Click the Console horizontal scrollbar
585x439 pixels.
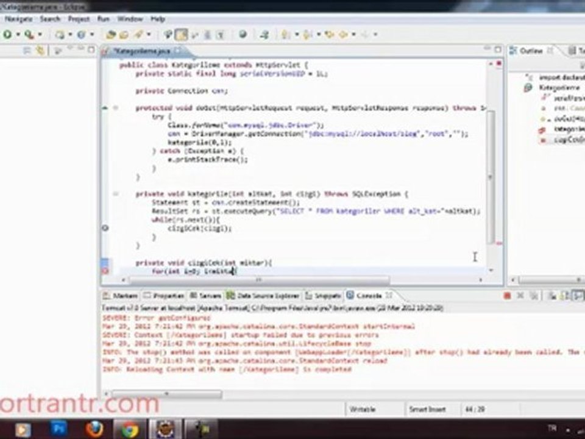(167, 394)
